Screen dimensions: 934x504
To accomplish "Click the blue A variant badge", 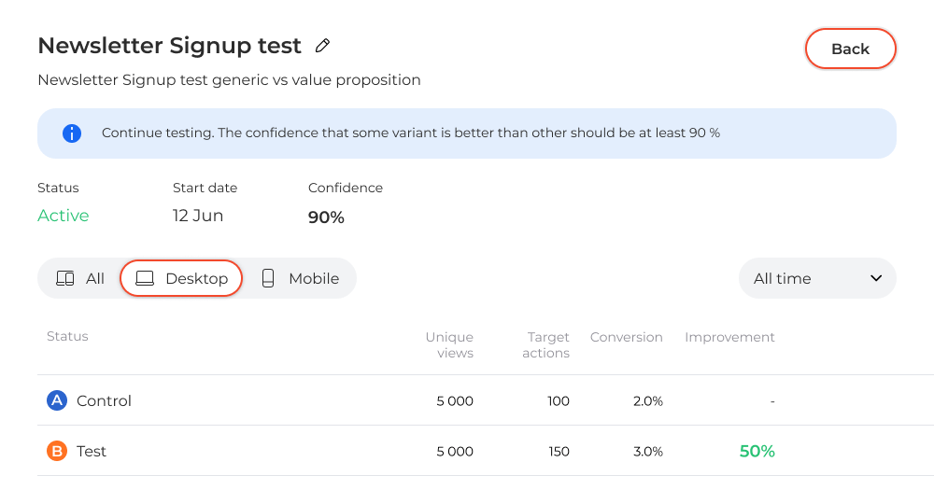I will 57,400.
